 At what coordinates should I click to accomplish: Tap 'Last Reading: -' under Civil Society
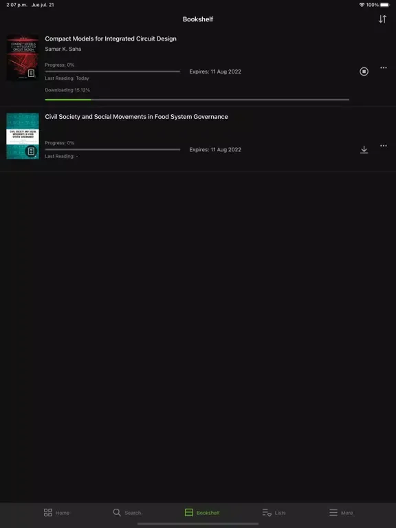61,156
